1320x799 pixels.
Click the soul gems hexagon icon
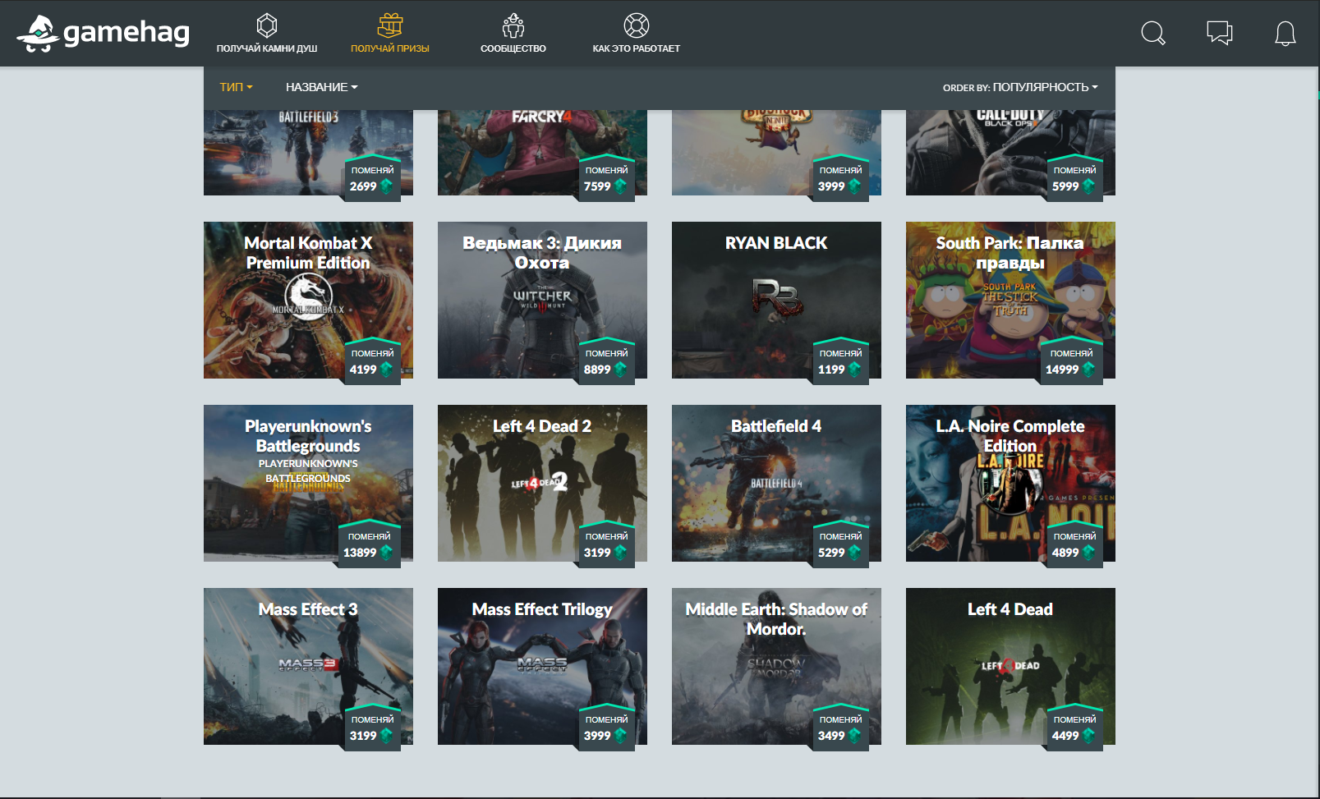pyautogui.click(x=267, y=25)
